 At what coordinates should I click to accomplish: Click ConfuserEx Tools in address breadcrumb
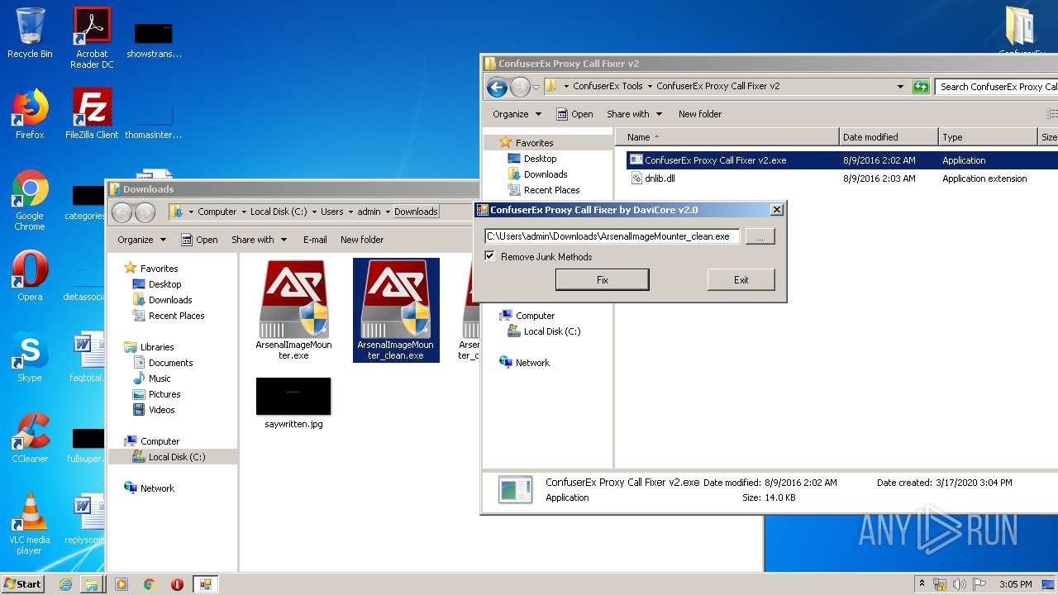(x=608, y=86)
